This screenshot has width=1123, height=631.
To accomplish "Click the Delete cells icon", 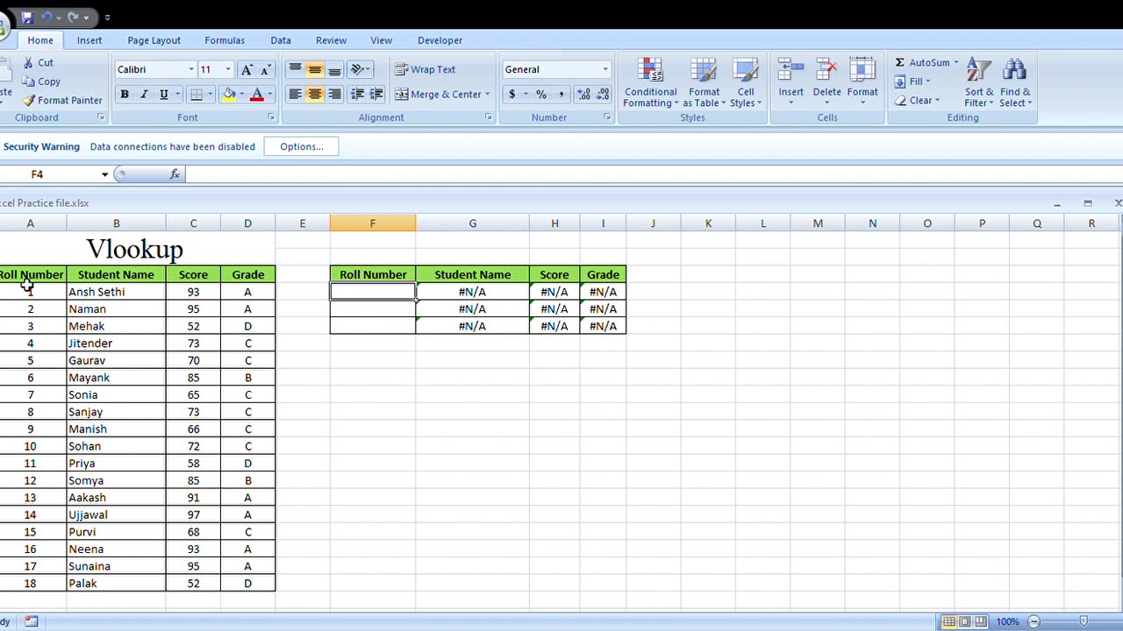I will point(826,70).
